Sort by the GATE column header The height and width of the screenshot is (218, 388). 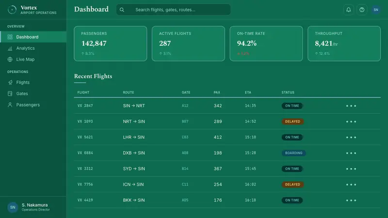pyautogui.click(x=186, y=93)
